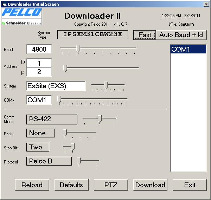
Task: Click the Stop Bits box showing Two
Action: point(38,147)
